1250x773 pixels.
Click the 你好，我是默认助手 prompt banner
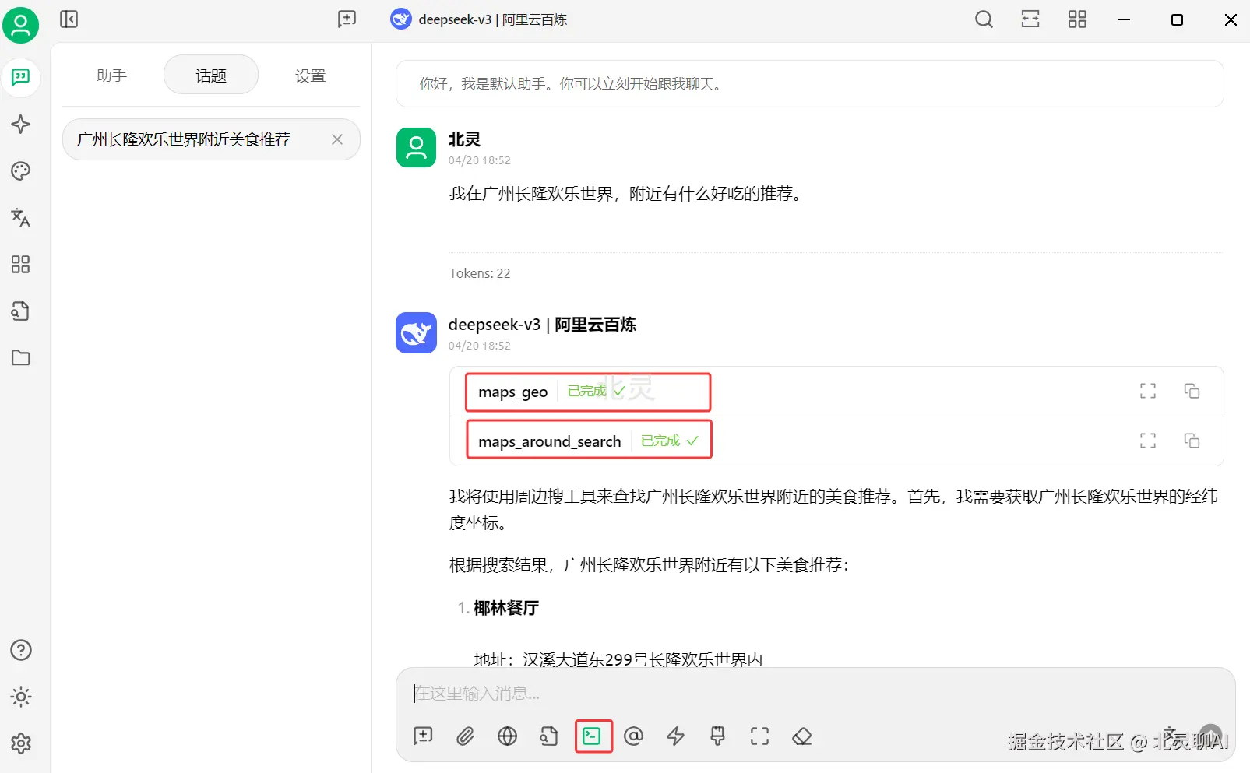[810, 84]
